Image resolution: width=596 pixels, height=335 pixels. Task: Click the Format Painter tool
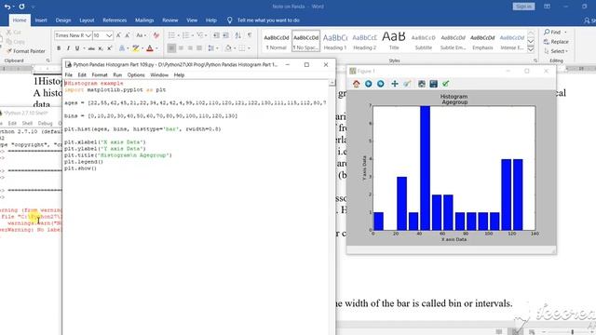(26, 51)
